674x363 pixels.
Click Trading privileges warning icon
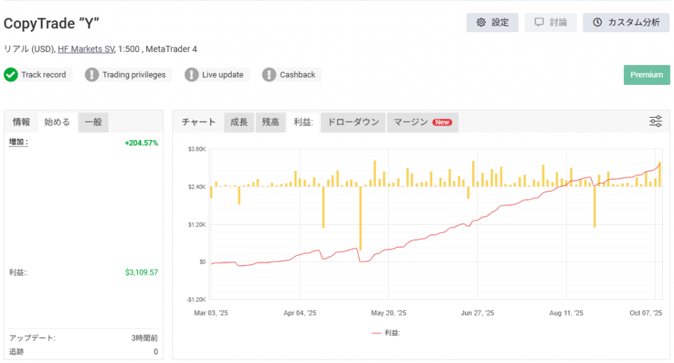(91, 75)
